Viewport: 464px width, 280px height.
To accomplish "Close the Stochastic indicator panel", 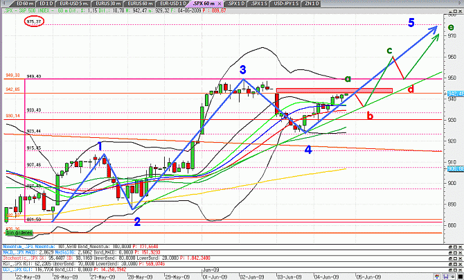I will [x=460, y=259].
